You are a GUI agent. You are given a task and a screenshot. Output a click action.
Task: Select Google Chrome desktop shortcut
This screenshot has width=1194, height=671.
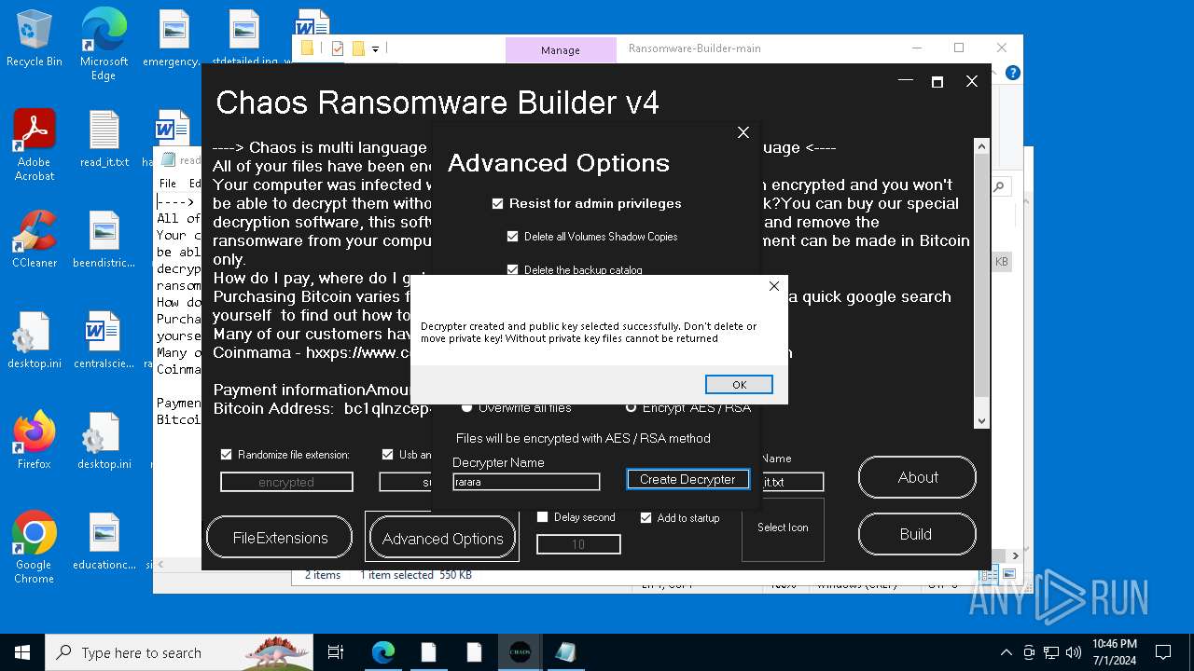coord(35,548)
